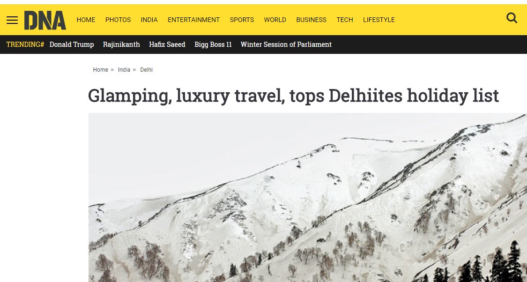The image size is (527, 282).
Task: Open the PHOTOS section
Action: [x=118, y=20]
